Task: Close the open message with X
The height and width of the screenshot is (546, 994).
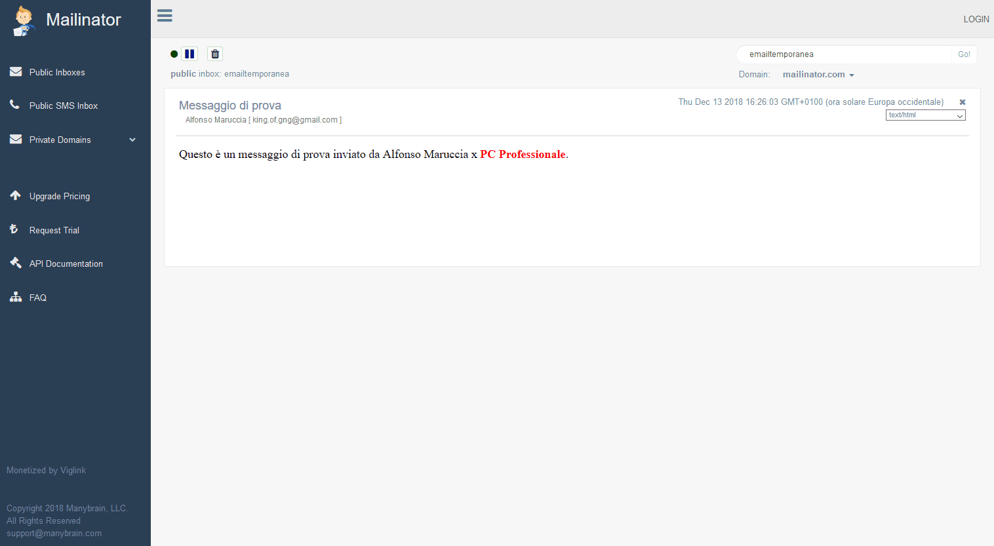Action: [962, 102]
